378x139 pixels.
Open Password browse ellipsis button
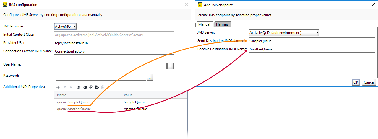[150, 77]
